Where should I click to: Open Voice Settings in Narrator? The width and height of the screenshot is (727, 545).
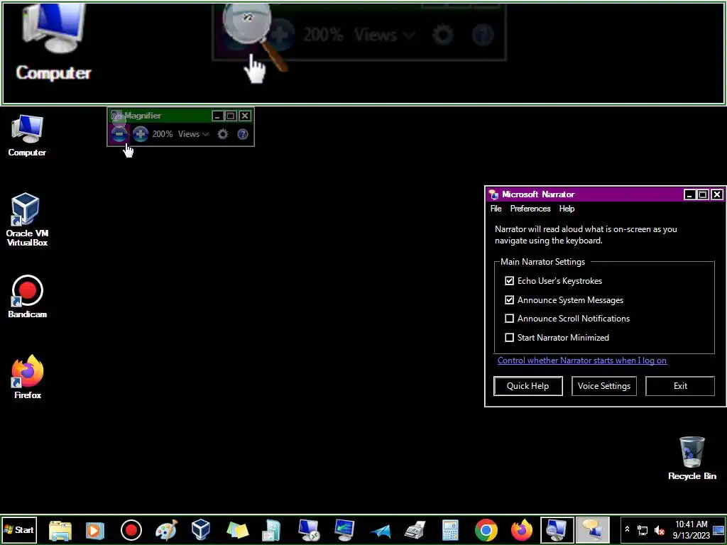[604, 386]
